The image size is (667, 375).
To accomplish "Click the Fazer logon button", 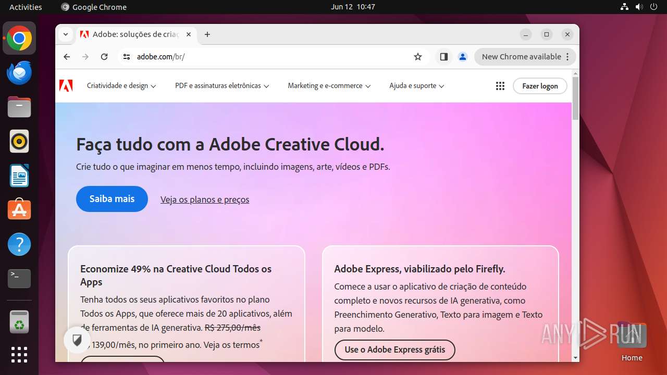I will [x=540, y=86].
